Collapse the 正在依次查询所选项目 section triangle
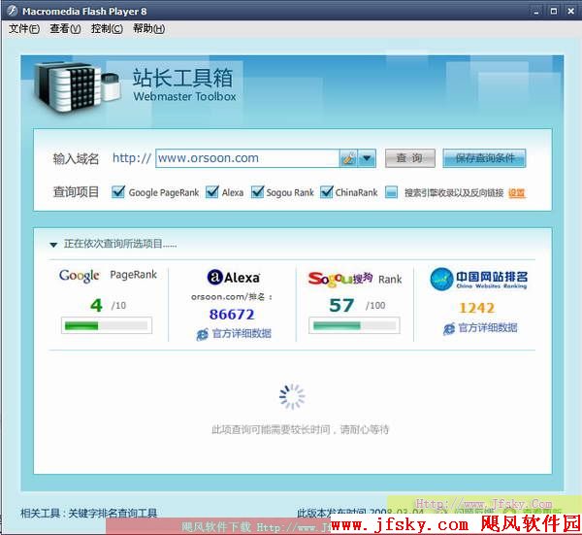Viewport: 582px width, 535px height. point(53,245)
